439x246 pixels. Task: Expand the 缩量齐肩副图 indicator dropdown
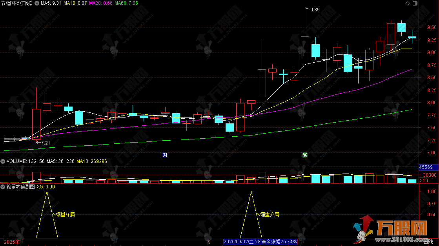(3, 187)
